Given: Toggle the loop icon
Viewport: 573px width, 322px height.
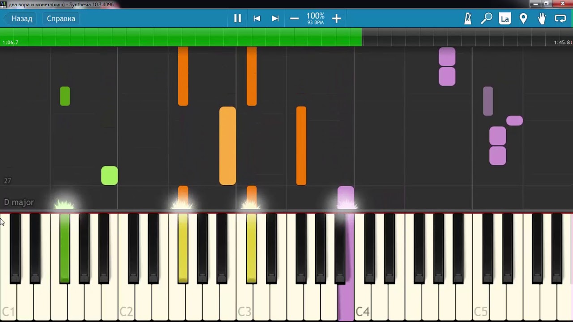Looking at the screenshot, I should pyautogui.click(x=560, y=18).
